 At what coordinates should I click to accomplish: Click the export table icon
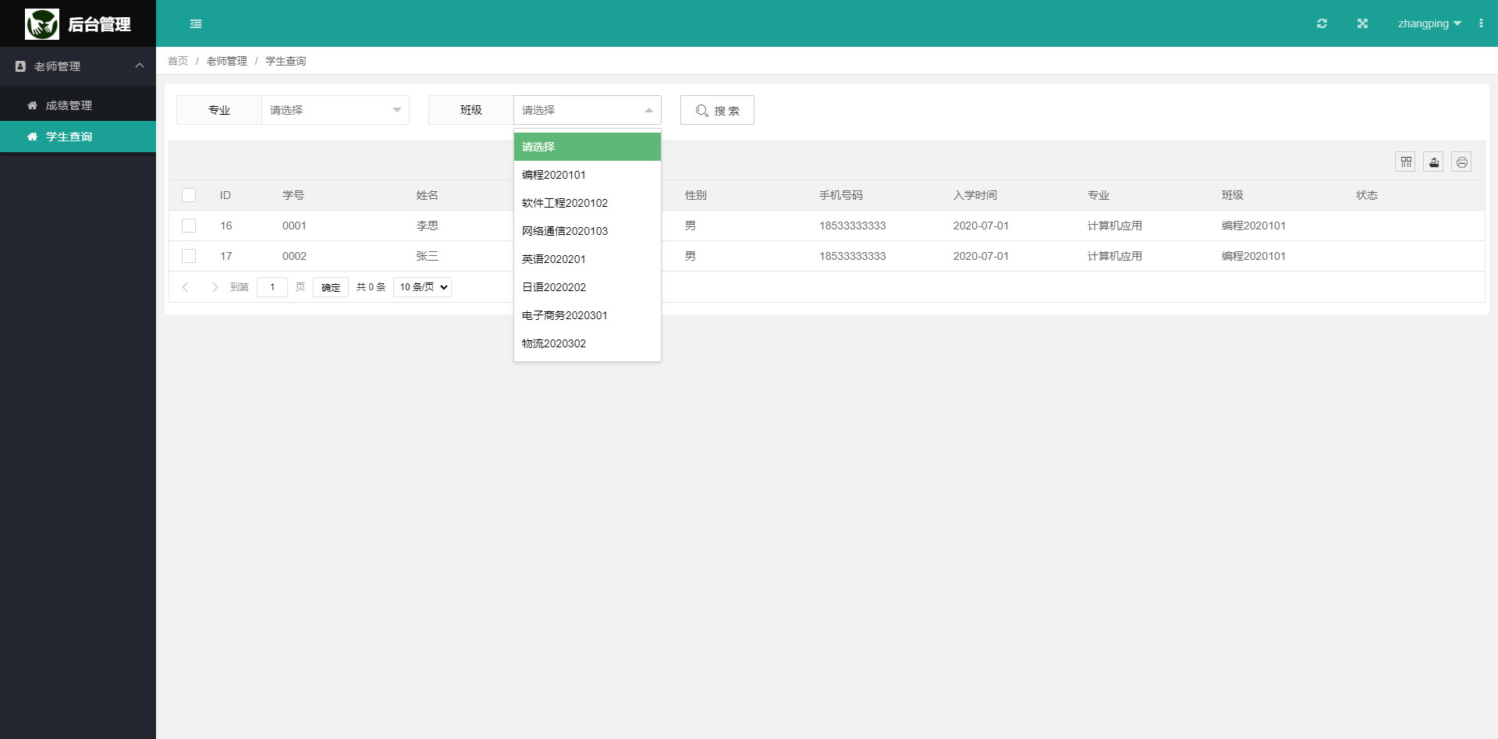tap(1434, 162)
